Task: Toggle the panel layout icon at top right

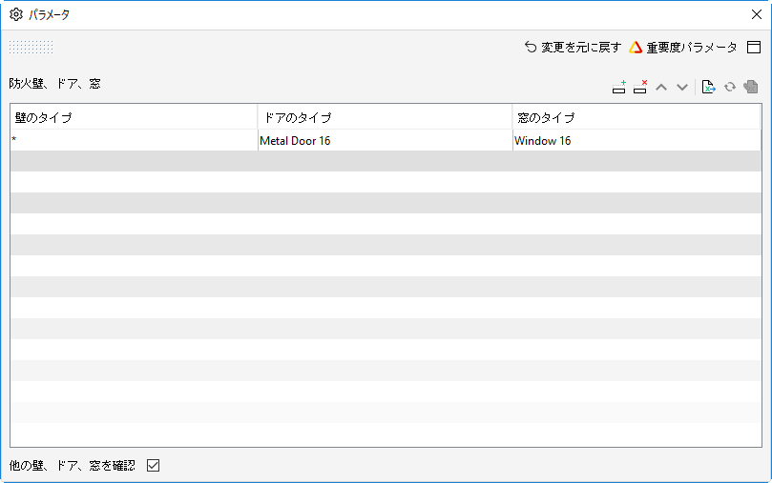Action: tap(754, 48)
